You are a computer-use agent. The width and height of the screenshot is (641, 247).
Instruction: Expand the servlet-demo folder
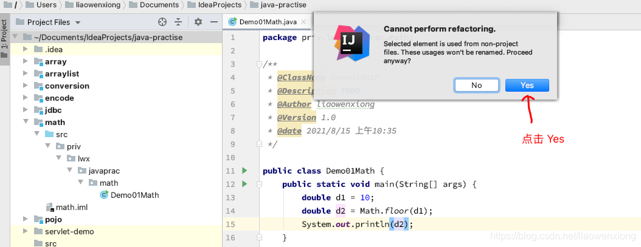pos(26,231)
